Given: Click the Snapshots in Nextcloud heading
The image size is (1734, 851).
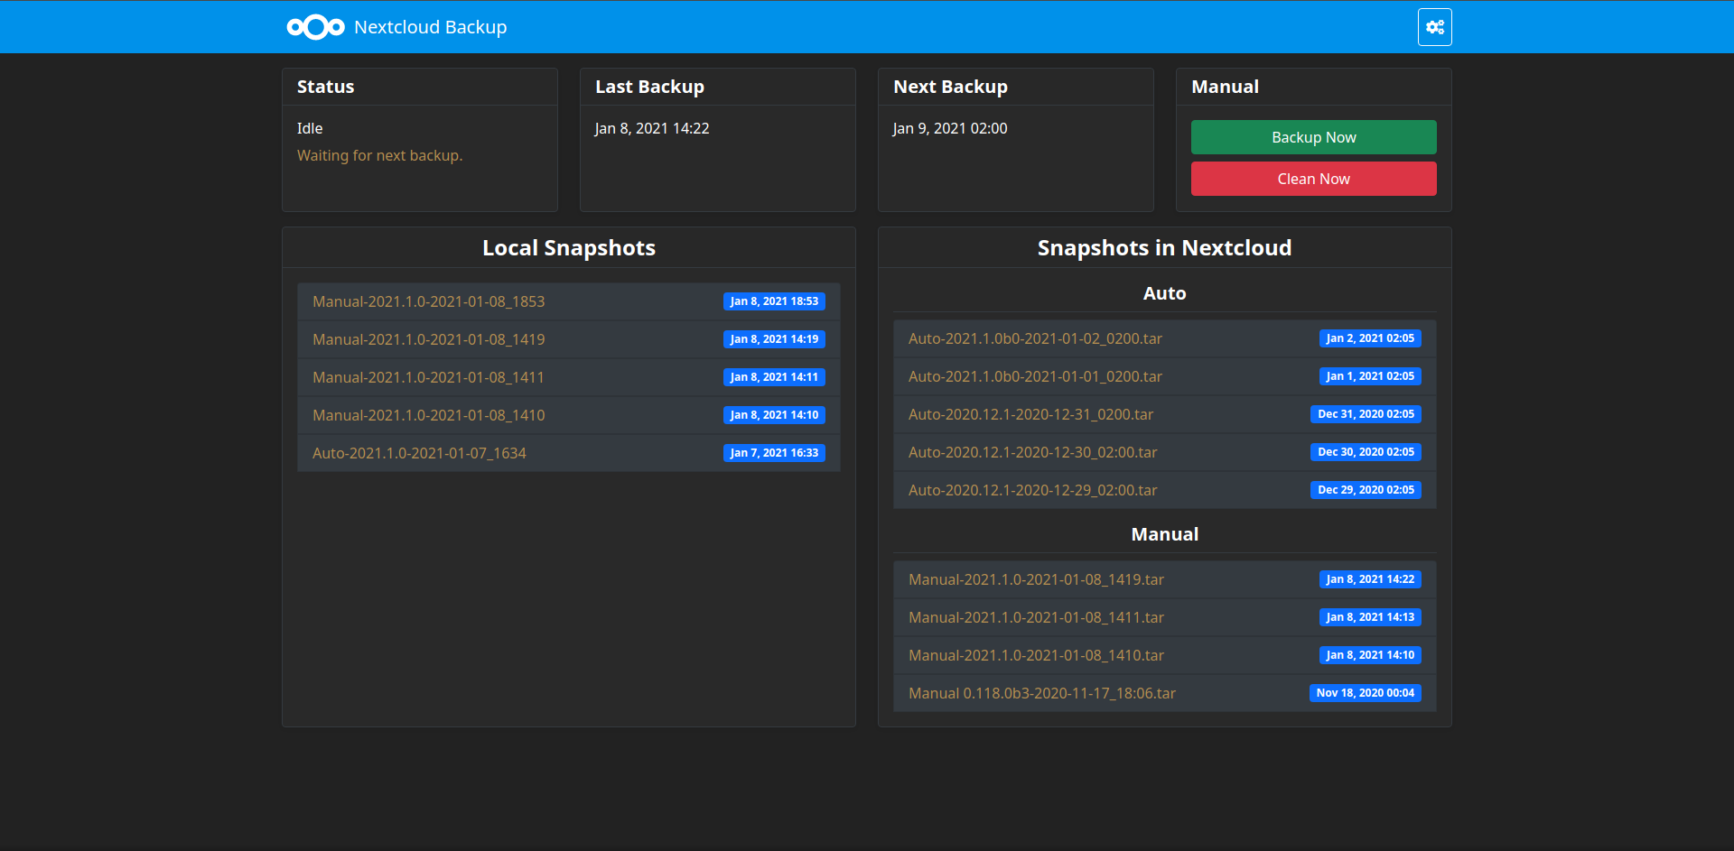Looking at the screenshot, I should (1165, 248).
